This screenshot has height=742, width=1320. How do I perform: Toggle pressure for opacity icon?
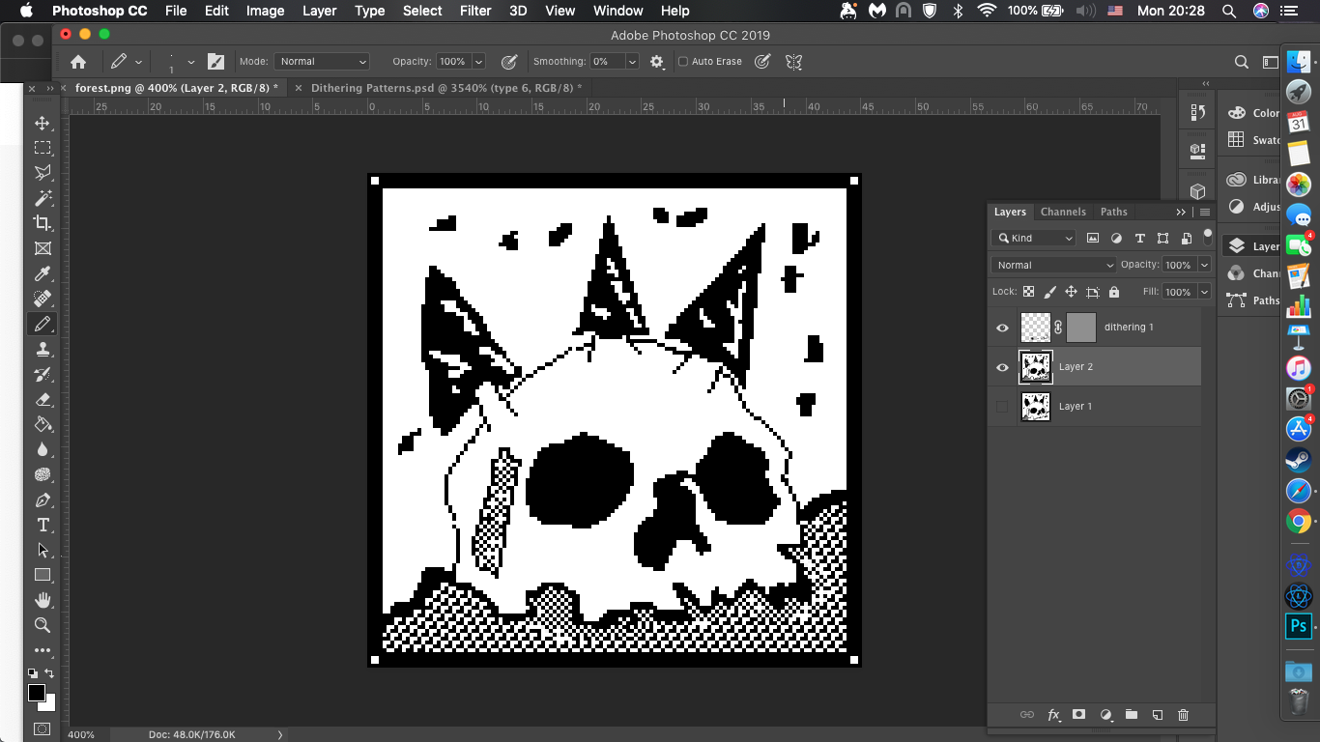pos(509,62)
